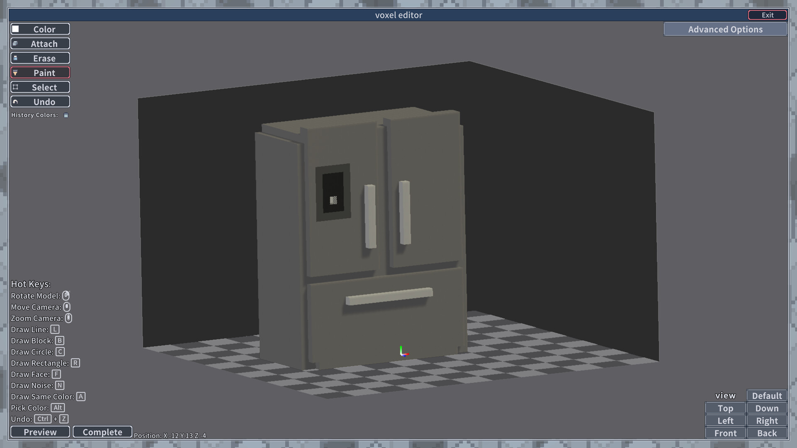Click the XYZ axis origin gizmo
The width and height of the screenshot is (797, 448).
pyautogui.click(x=403, y=353)
